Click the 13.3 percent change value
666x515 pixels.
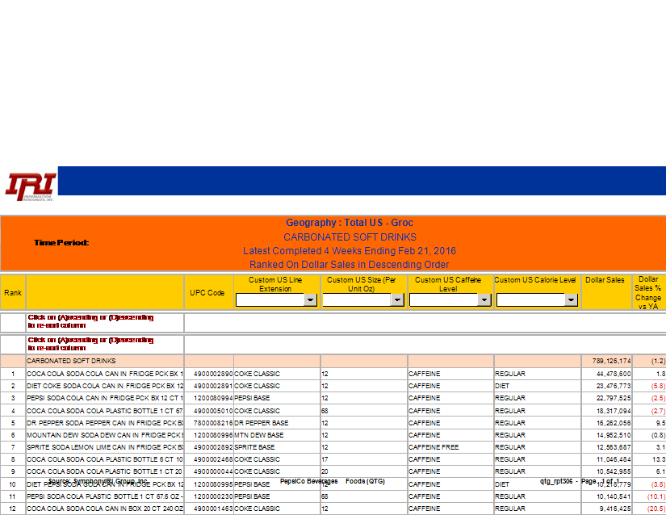click(660, 459)
